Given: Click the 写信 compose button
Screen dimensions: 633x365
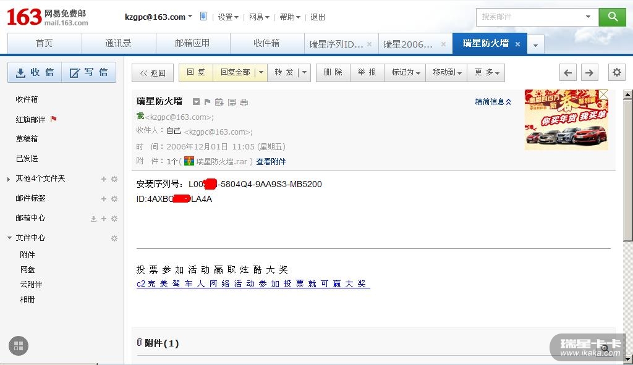Looking at the screenshot, I should (89, 72).
